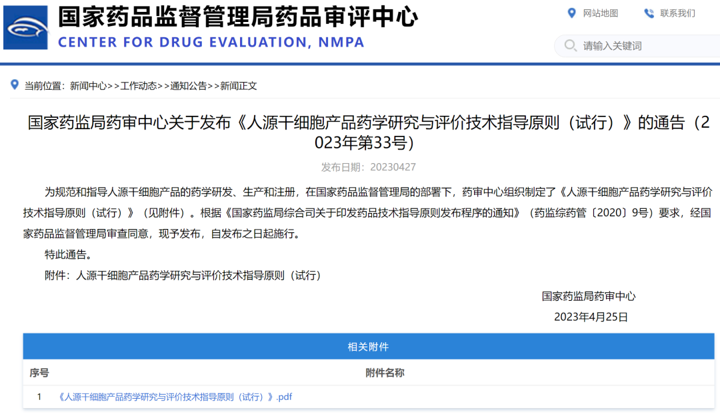Click the location pin before 当前位置
Image resolution: width=720 pixels, height=414 pixels.
coord(15,85)
